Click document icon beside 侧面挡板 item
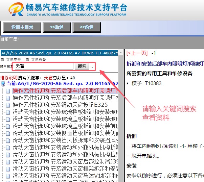 coord(8,134)
